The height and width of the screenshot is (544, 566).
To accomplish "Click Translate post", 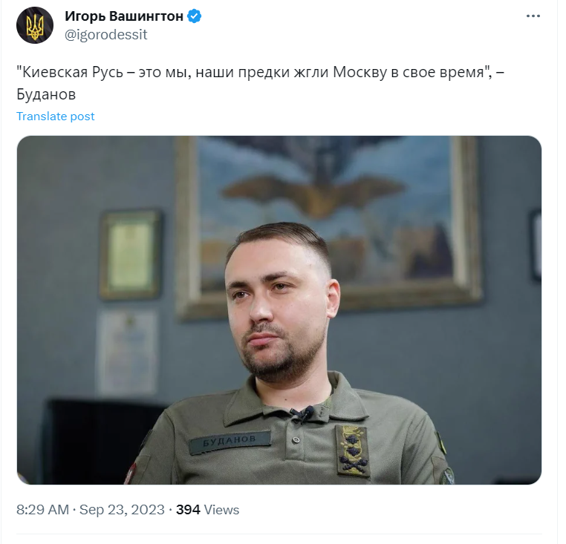I will coord(55,117).
